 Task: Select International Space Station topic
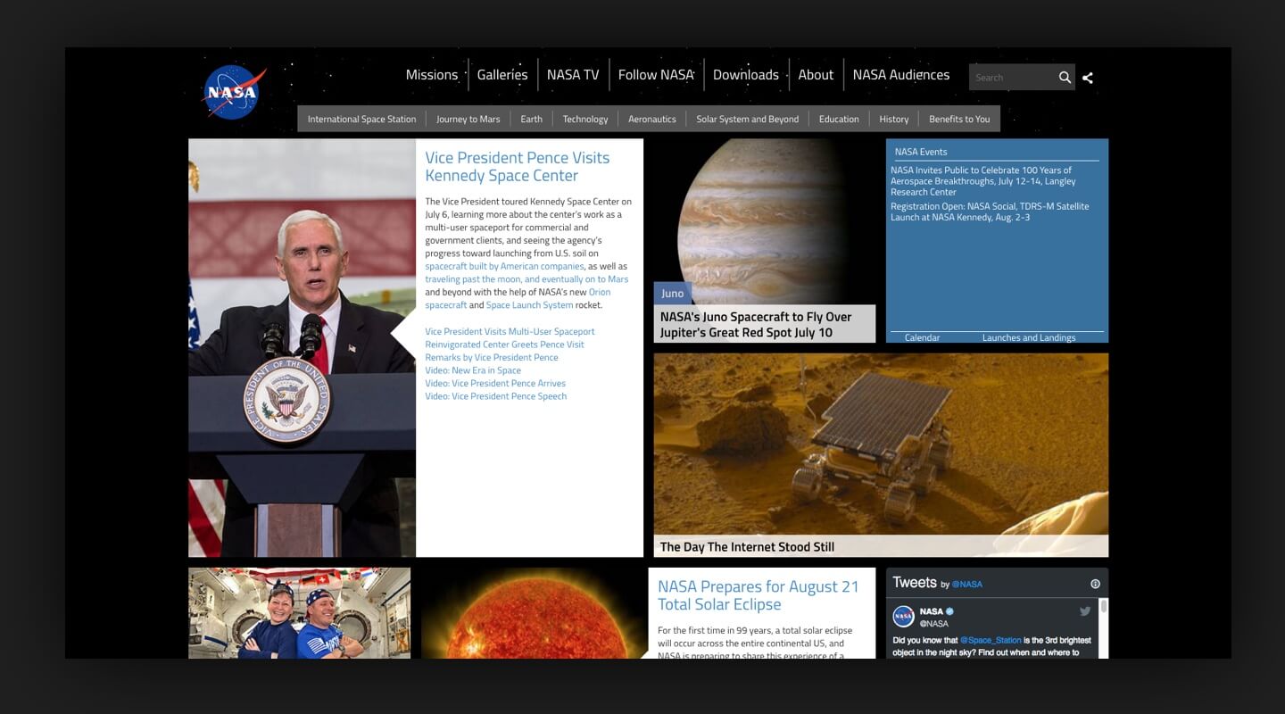tap(361, 119)
